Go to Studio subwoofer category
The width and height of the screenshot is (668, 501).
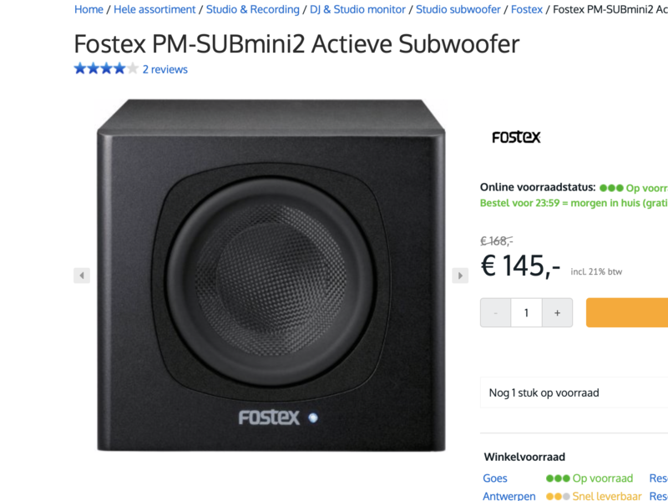tap(458, 9)
